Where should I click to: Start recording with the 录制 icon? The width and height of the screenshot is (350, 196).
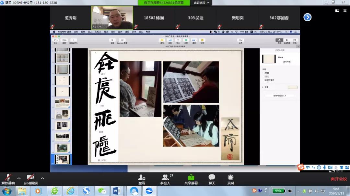230,177
